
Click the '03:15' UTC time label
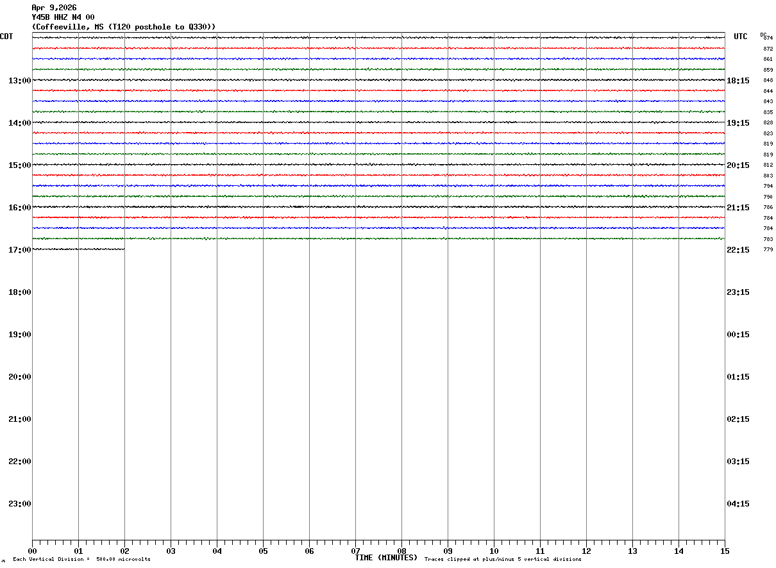(738, 462)
